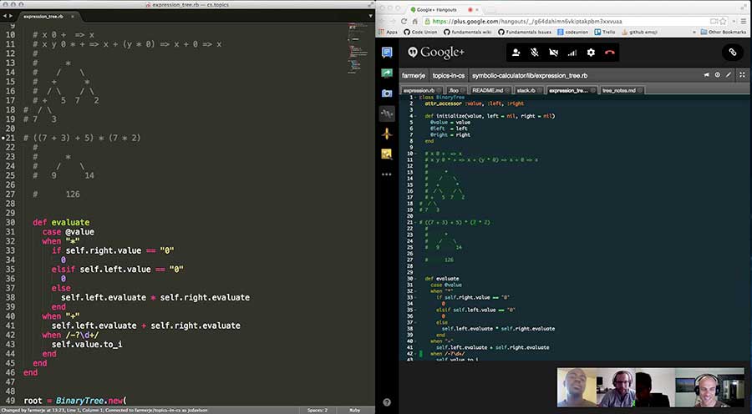Viewport: 752px width, 414px height.
Task: Open the capture camera app in sidebar
Action: pyautogui.click(x=387, y=93)
